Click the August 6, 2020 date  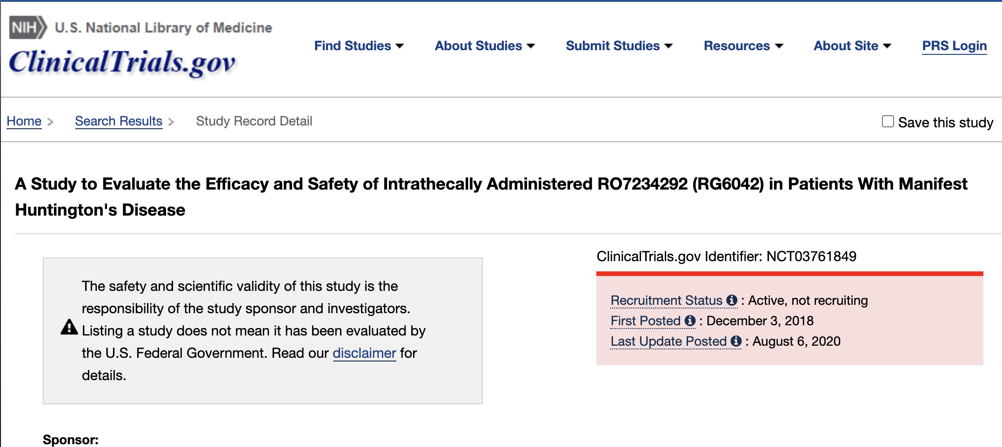796,341
